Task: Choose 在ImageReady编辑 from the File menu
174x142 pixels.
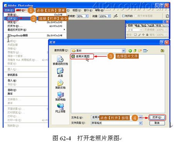Action: tap(35, 35)
